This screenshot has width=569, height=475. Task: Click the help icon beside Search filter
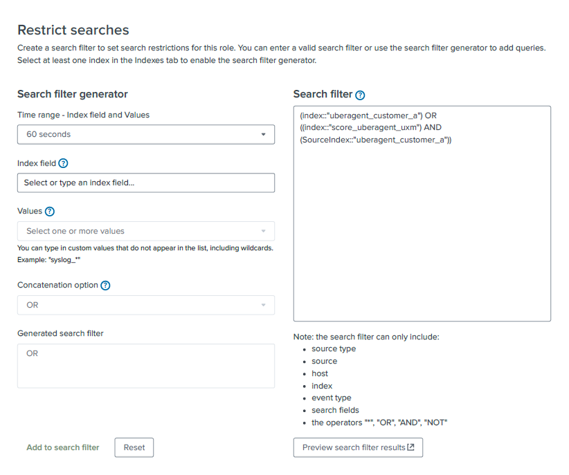(x=360, y=95)
